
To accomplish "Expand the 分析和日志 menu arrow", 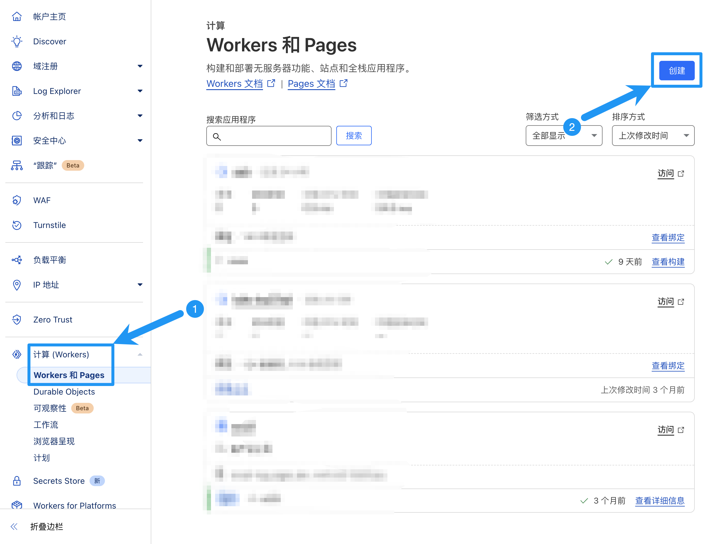I will tap(140, 115).
